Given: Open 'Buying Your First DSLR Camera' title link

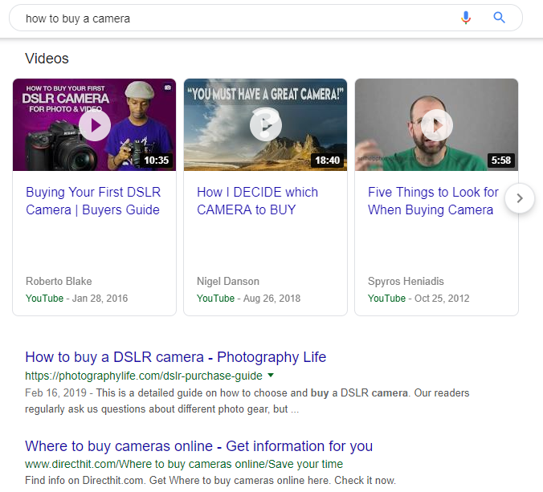Looking at the screenshot, I should pos(92,201).
